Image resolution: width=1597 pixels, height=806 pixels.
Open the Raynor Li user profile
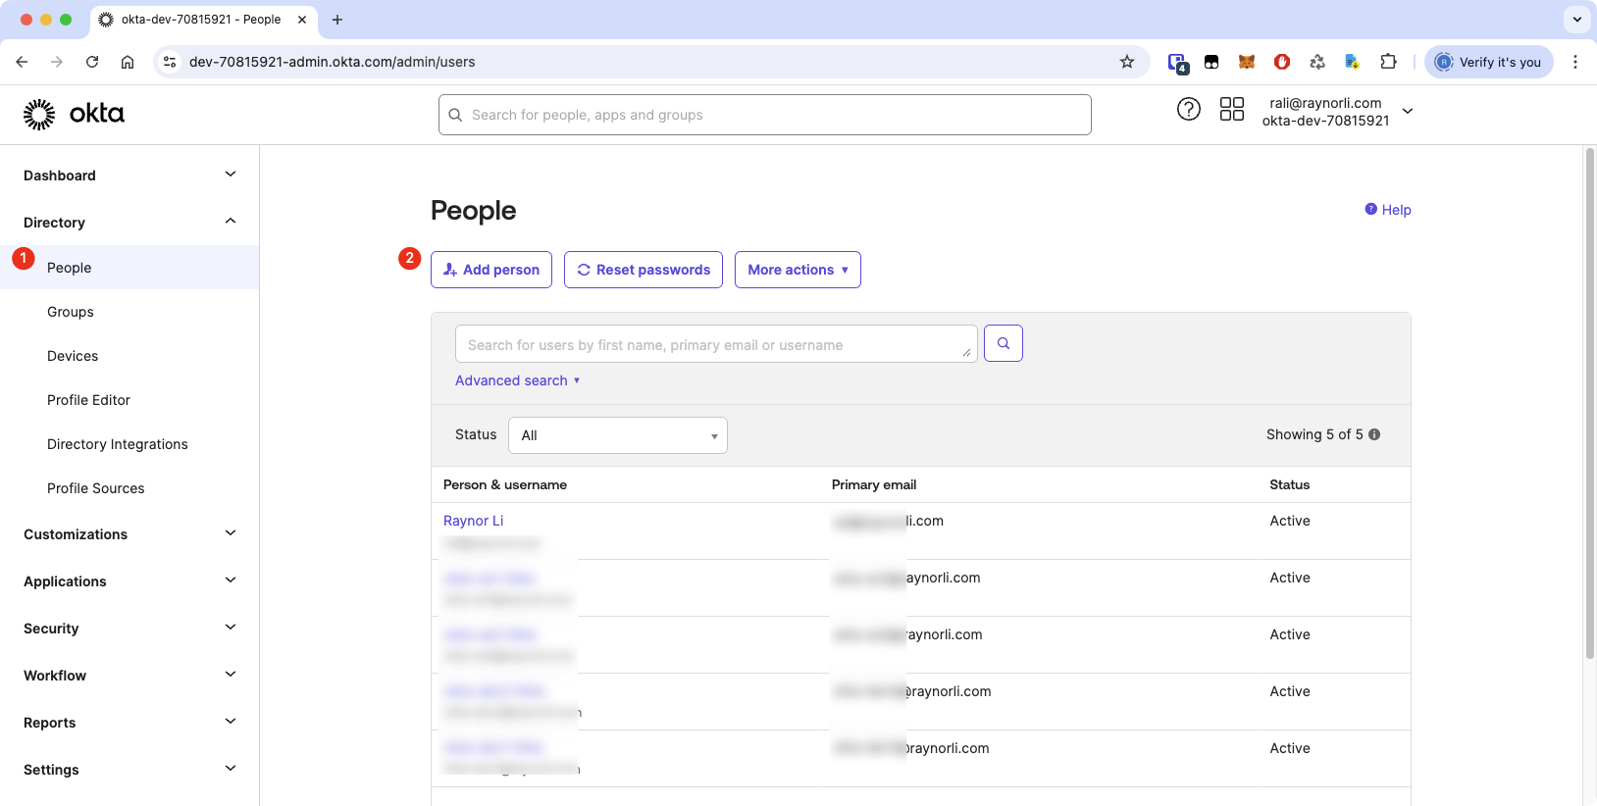[474, 521]
